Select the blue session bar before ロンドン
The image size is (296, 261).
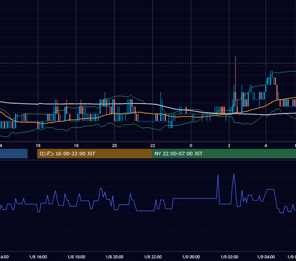click(14, 154)
